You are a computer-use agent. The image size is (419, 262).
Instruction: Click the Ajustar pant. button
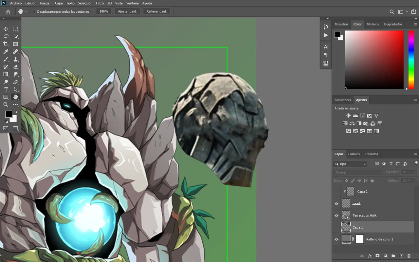tap(128, 11)
